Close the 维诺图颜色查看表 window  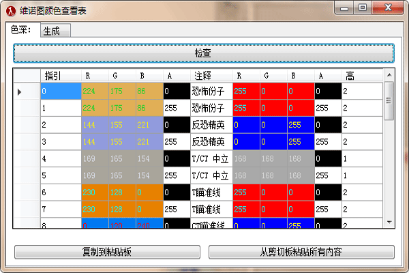pos(388,8)
